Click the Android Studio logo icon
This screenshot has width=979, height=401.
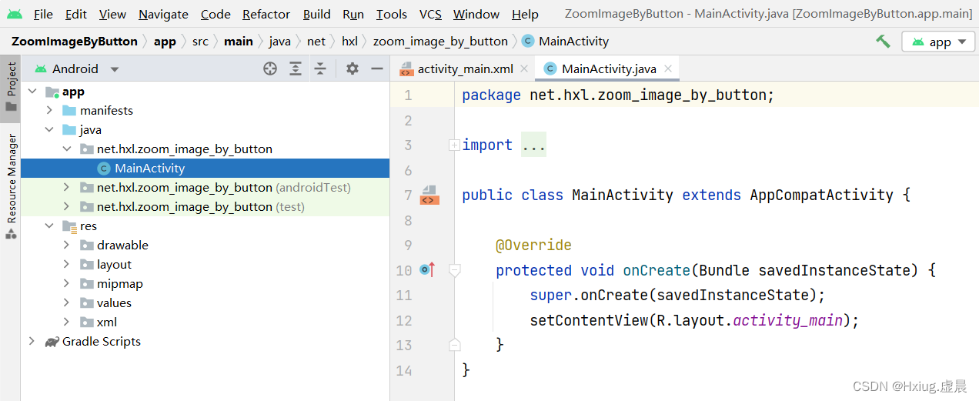(15, 14)
